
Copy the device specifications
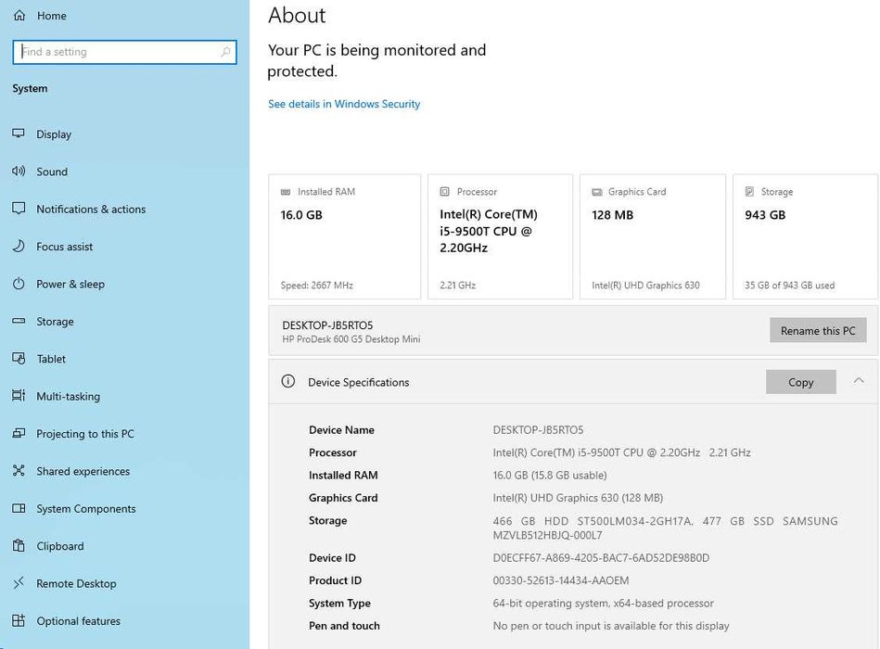(800, 382)
